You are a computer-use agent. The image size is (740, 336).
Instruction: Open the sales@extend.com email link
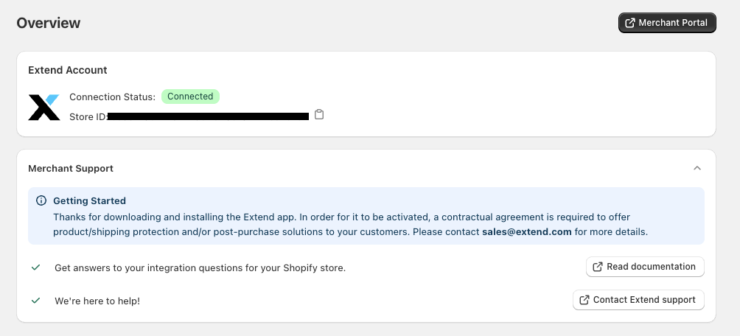pos(527,231)
